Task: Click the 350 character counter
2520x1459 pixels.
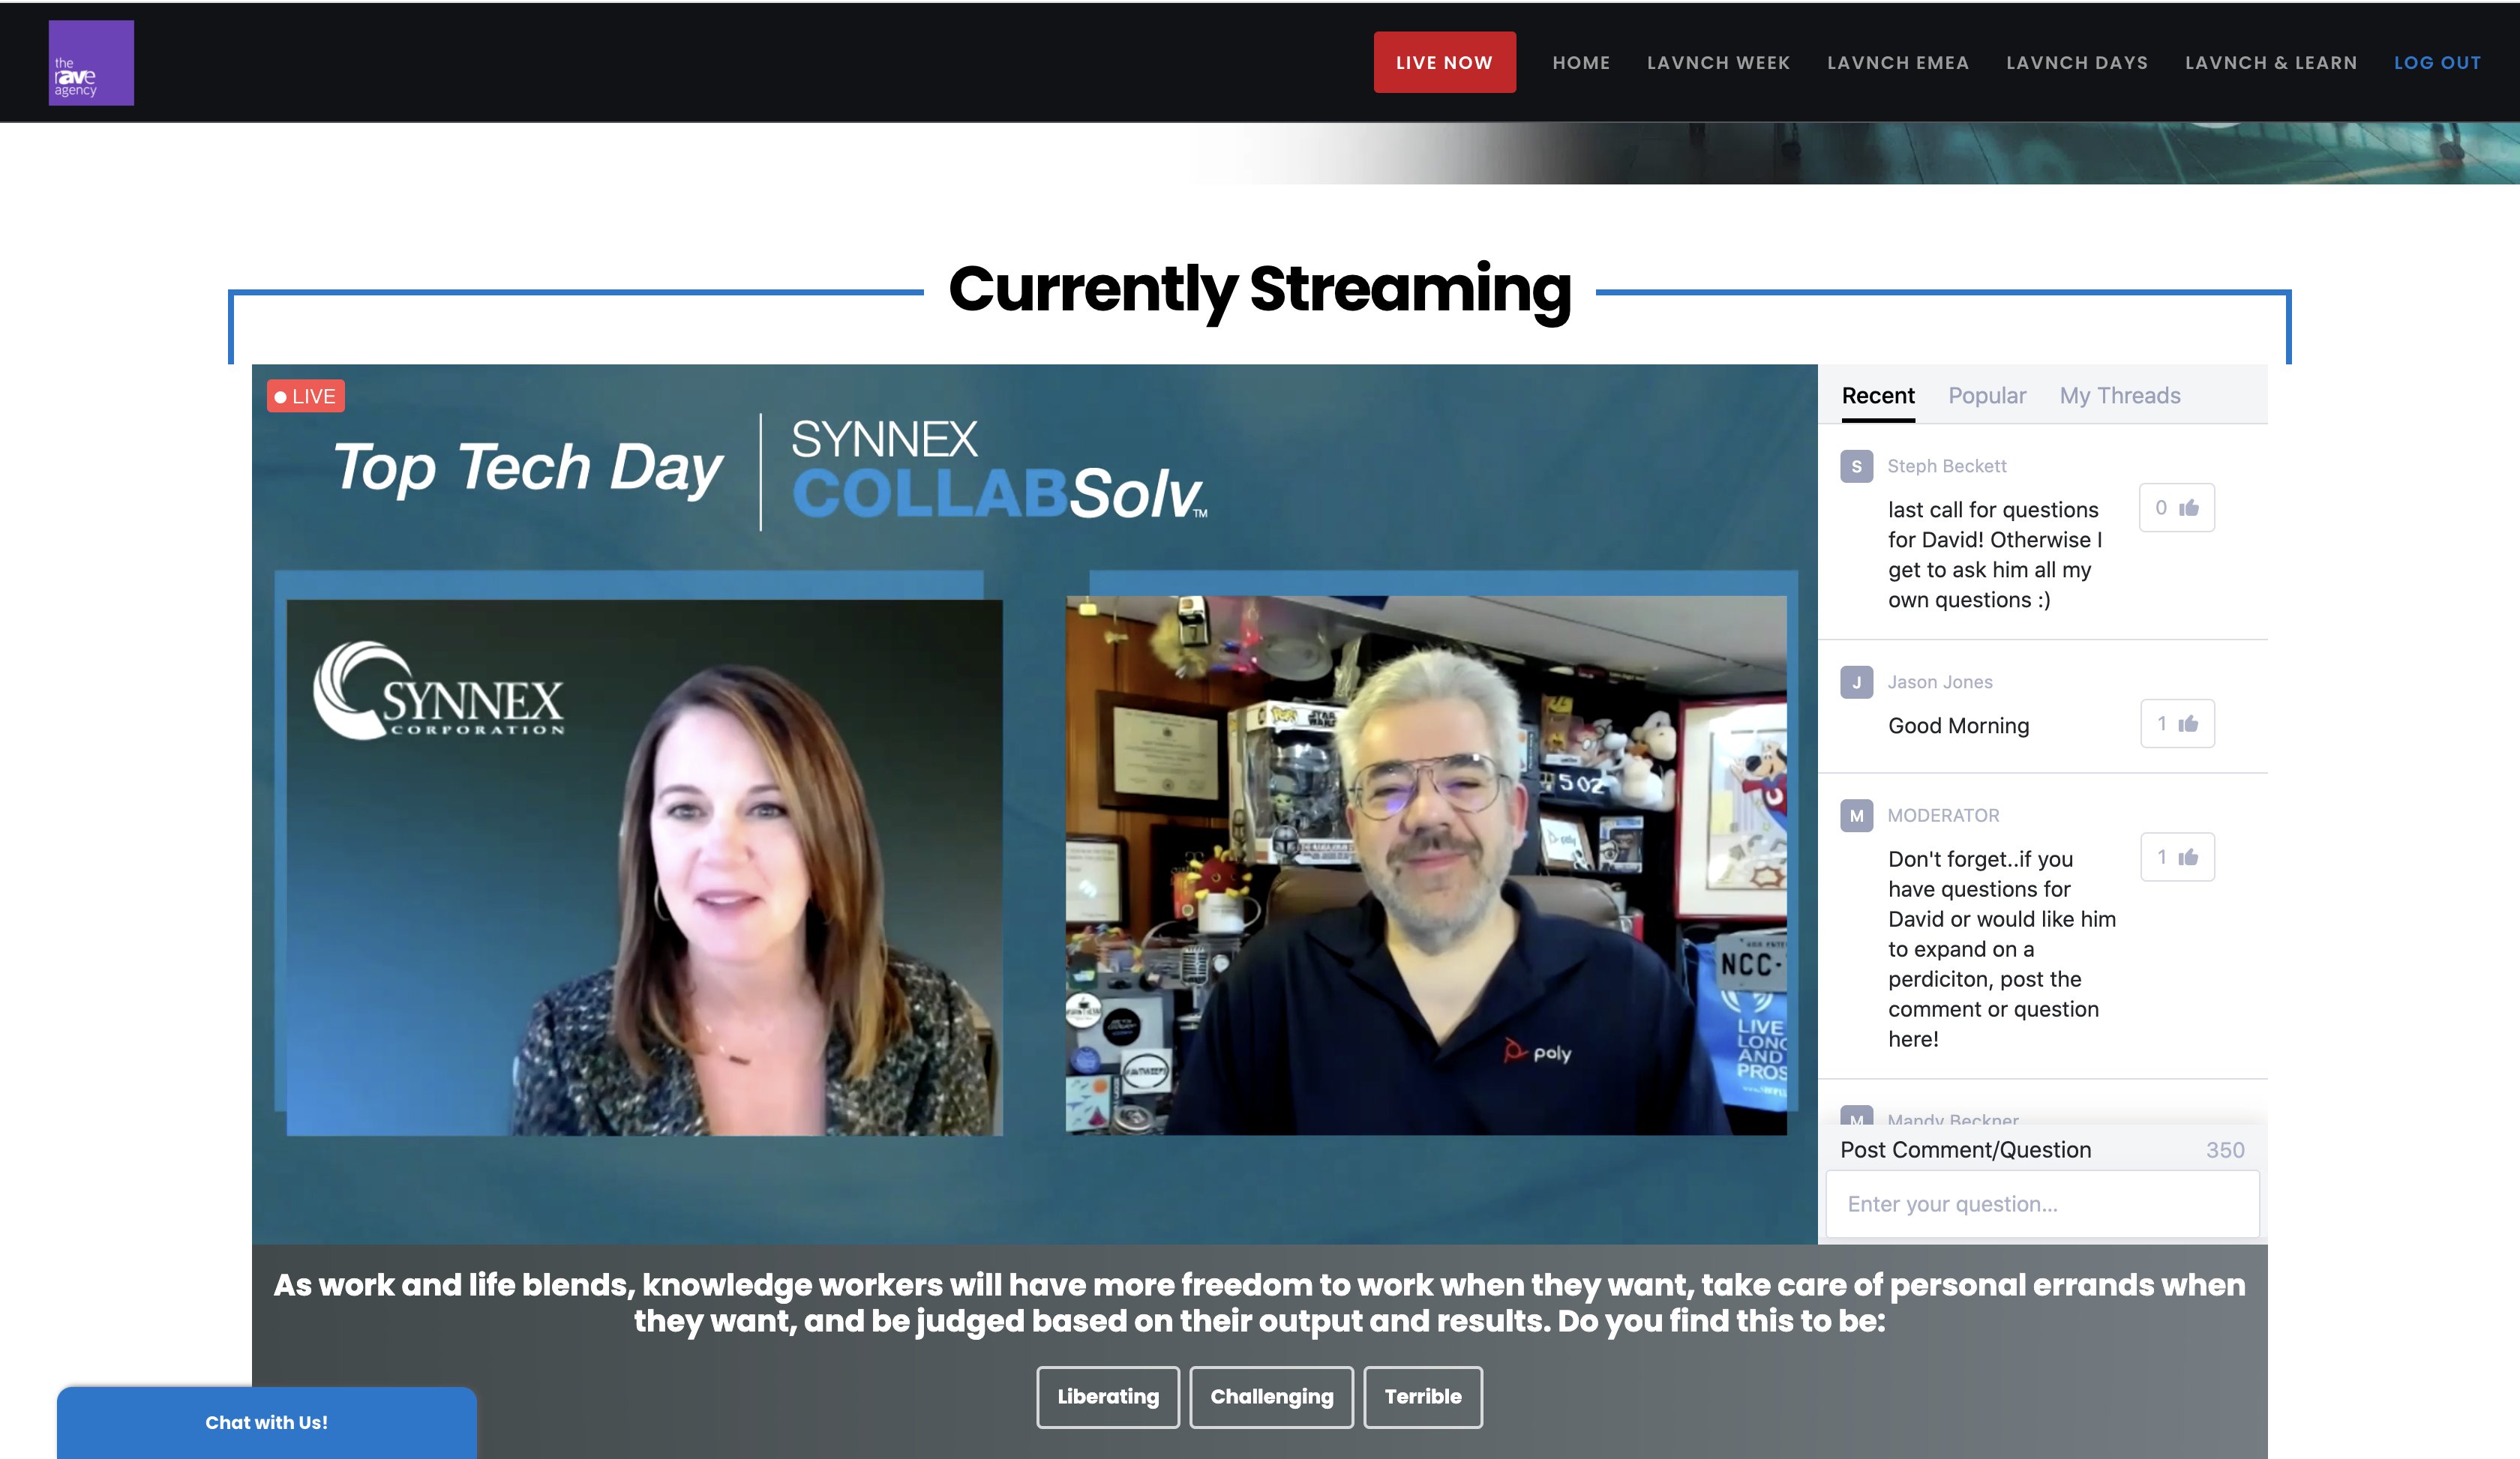Action: (x=2225, y=1150)
